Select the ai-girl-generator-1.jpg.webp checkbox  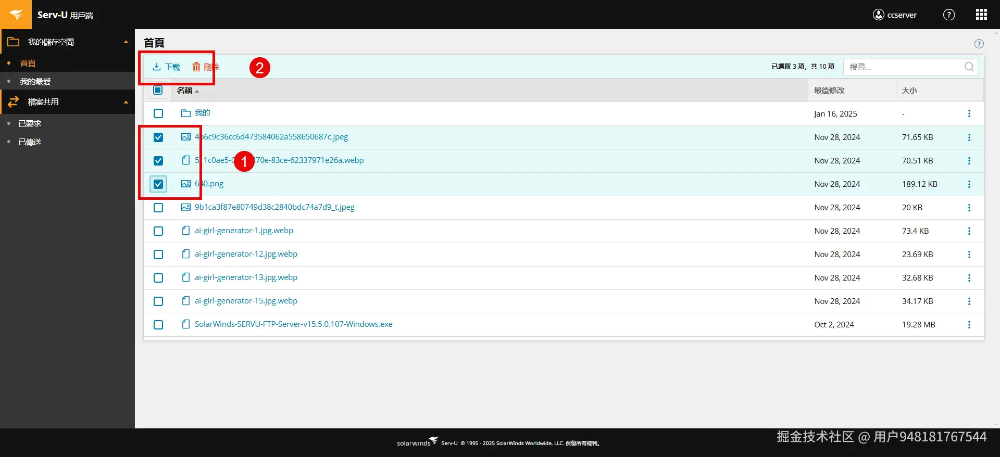(x=158, y=231)
